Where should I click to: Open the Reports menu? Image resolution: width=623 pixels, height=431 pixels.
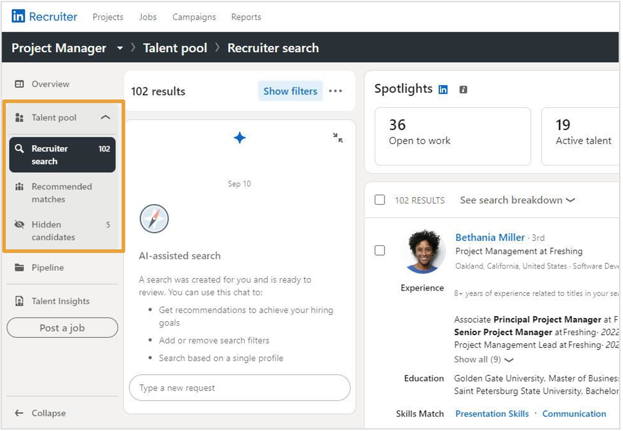(x=246, y=17)
